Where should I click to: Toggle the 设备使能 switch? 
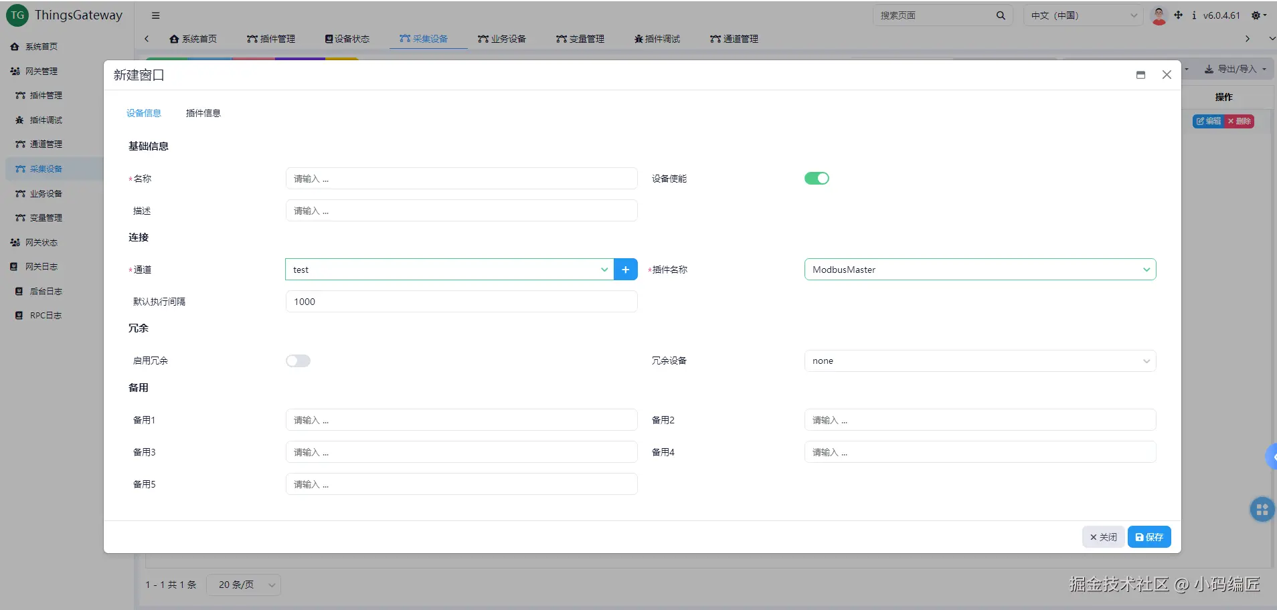[817, 179]
